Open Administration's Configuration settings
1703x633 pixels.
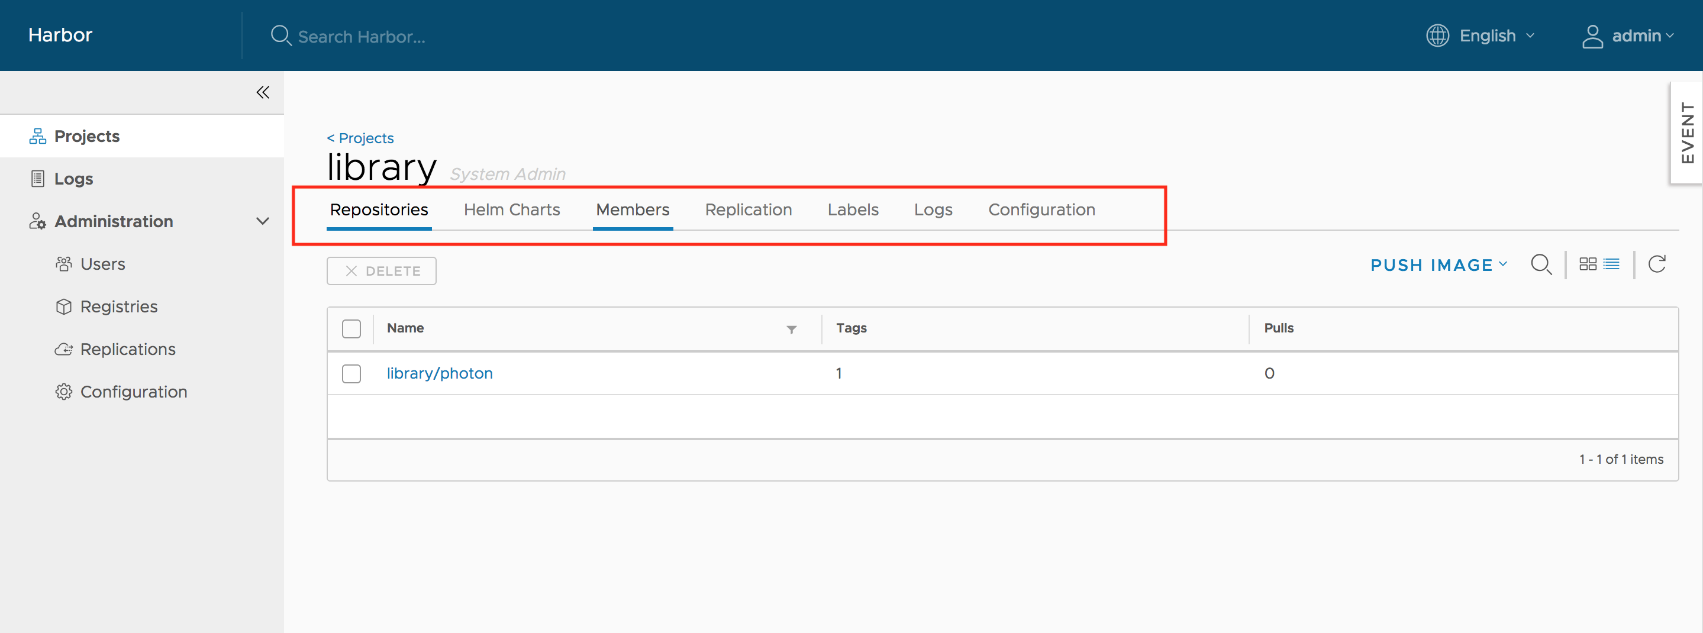pyautogui.click(x=133, y=391)
